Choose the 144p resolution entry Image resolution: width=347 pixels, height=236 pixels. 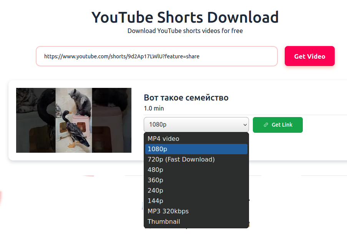(156, 200)
